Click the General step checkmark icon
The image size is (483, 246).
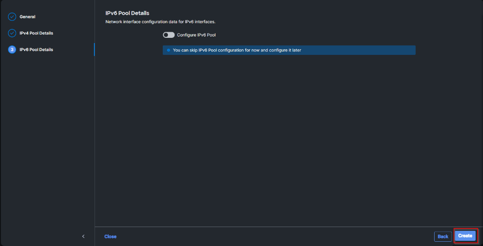point(12,17)
